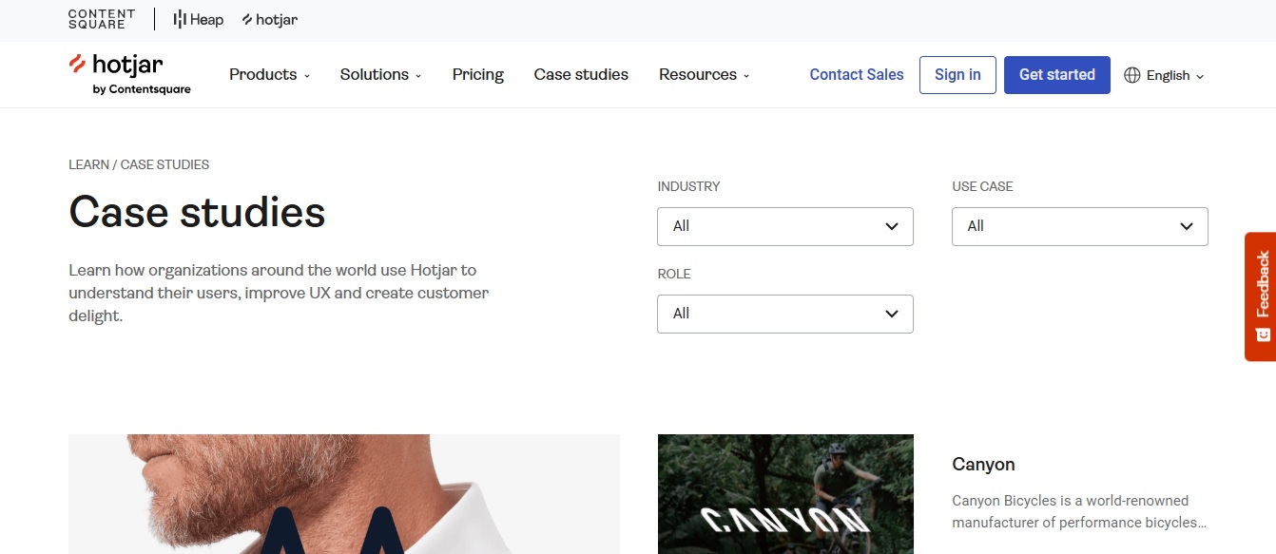Open the Contentsquare logo link in top bar
This screenshot has width=1276, height=554.
coord(102,19)
